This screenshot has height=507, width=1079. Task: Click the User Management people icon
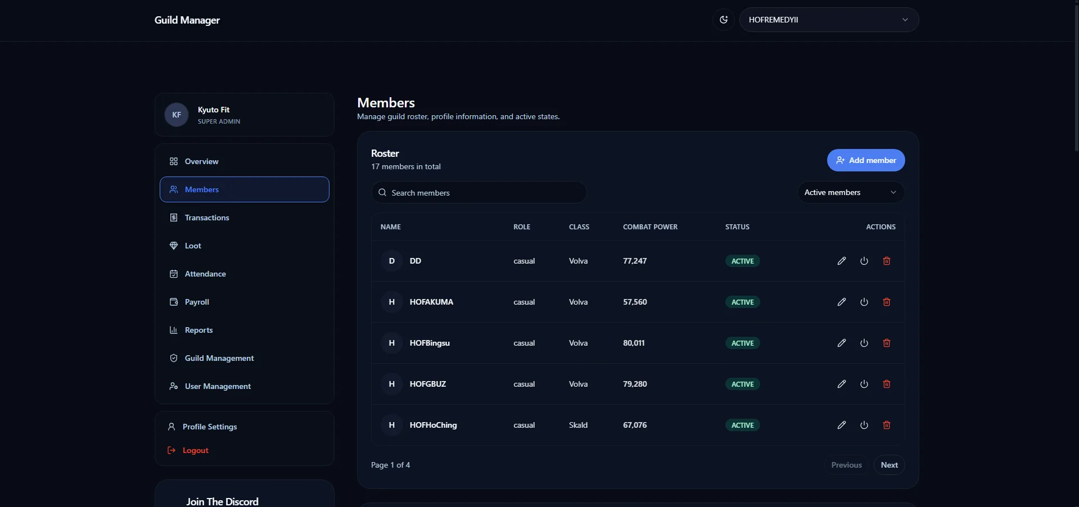click(x=174, y=386)
